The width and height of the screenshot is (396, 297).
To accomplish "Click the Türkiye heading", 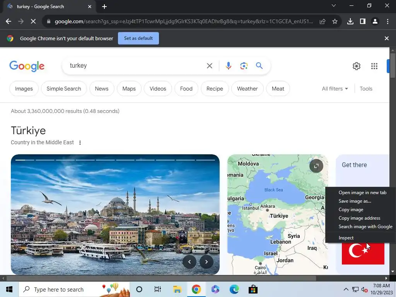I will [28, 131].
